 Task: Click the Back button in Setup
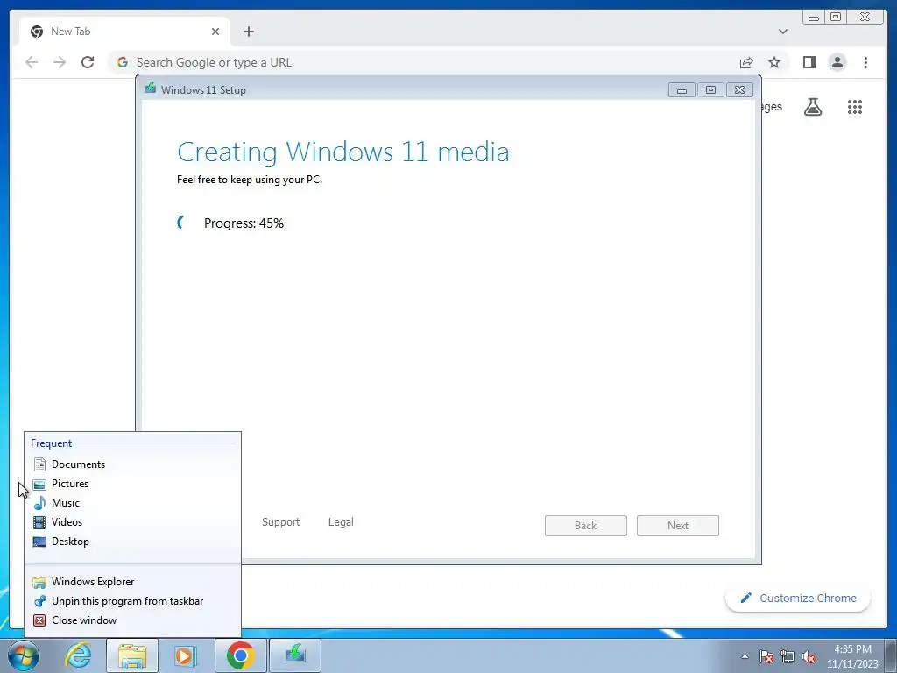tap(586, 526)
